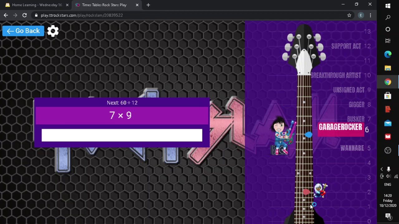Click the Breakthrough Artist level label

coord(336,75)
